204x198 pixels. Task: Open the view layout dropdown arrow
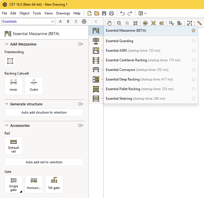click(x=146, y=14)
